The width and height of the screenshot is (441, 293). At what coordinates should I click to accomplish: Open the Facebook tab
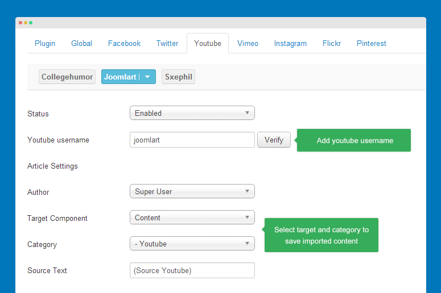[x=124, y=44]
